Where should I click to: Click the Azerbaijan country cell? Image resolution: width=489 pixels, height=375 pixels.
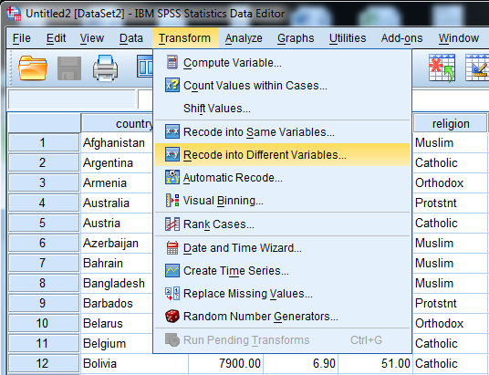tap(118, 243)
